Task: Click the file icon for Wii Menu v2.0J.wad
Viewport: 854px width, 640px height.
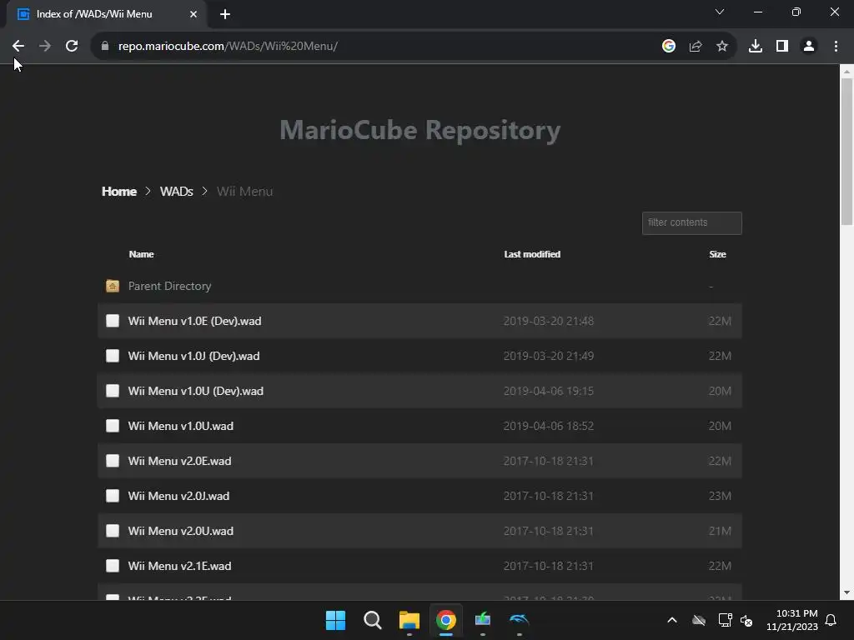Action: click(x=113, y=496)
